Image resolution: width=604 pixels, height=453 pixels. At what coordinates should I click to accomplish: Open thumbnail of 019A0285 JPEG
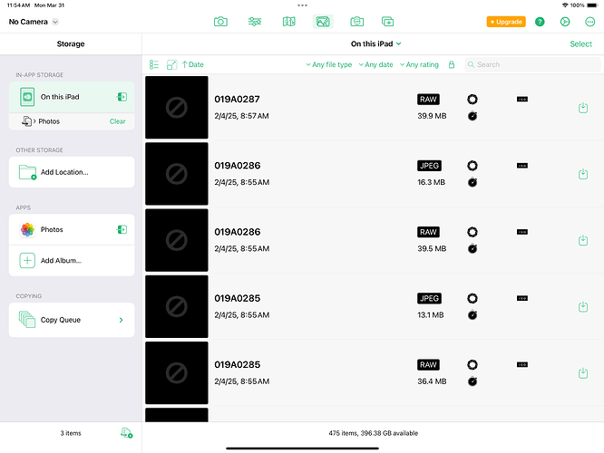(x=177, y=306)
